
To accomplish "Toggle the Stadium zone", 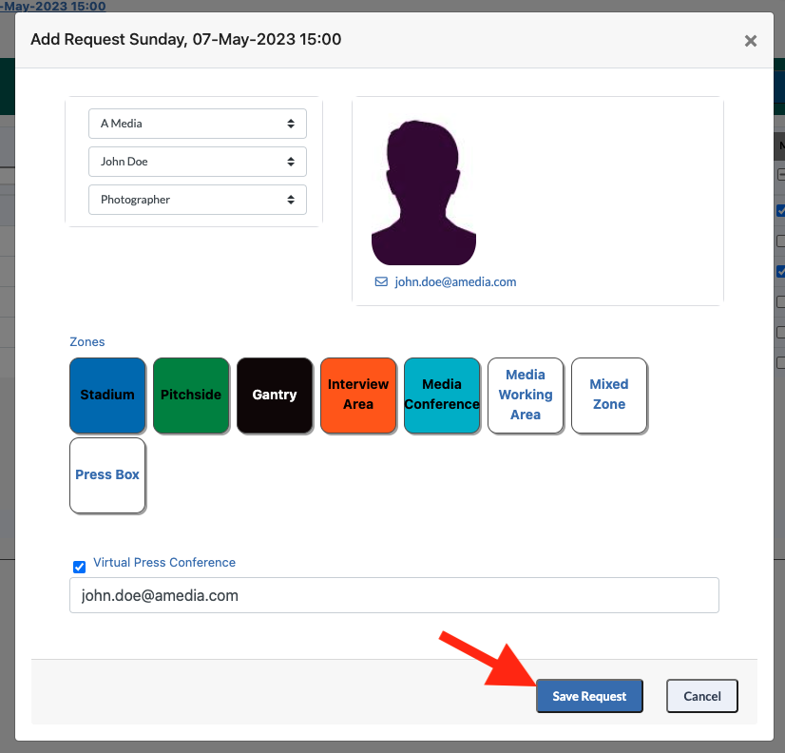I will point(107,396).
